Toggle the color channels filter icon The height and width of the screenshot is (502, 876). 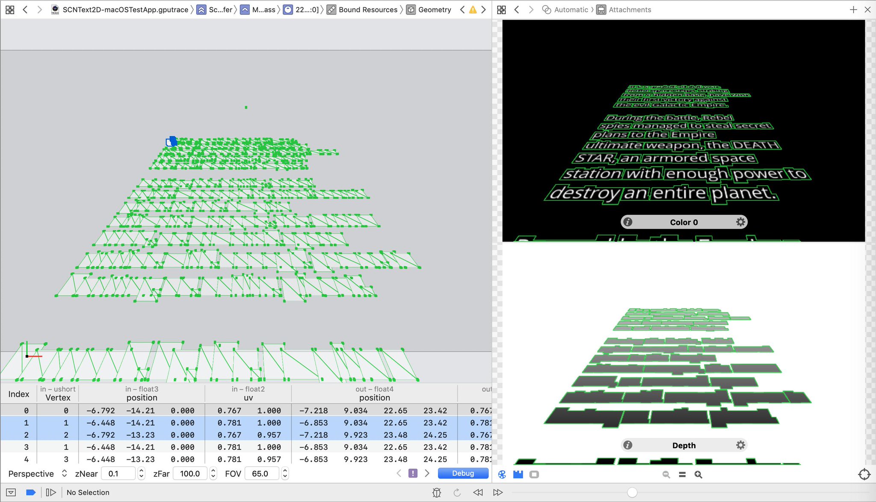point(502,474)
